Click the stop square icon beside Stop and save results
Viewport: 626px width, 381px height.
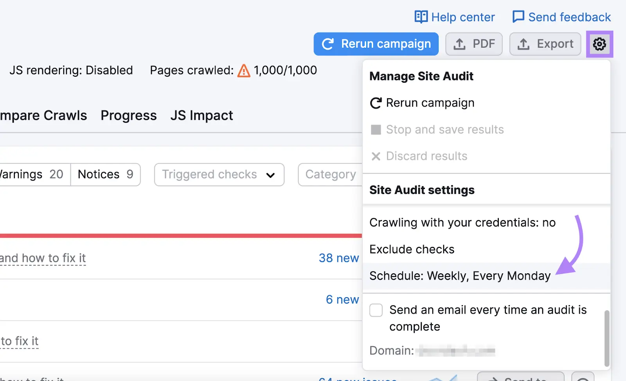[x=376, y=130]
